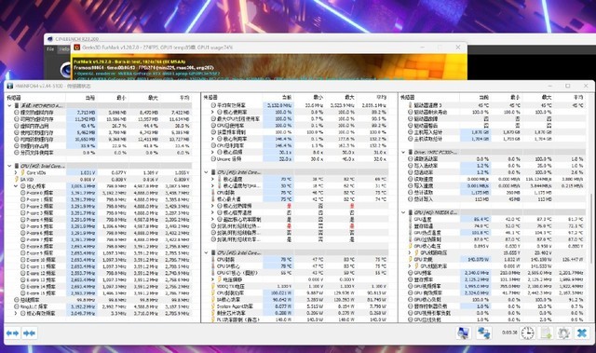Collapse the GPU [#0] NVIDIA group
596x353 pixels.
pos(403,212)
